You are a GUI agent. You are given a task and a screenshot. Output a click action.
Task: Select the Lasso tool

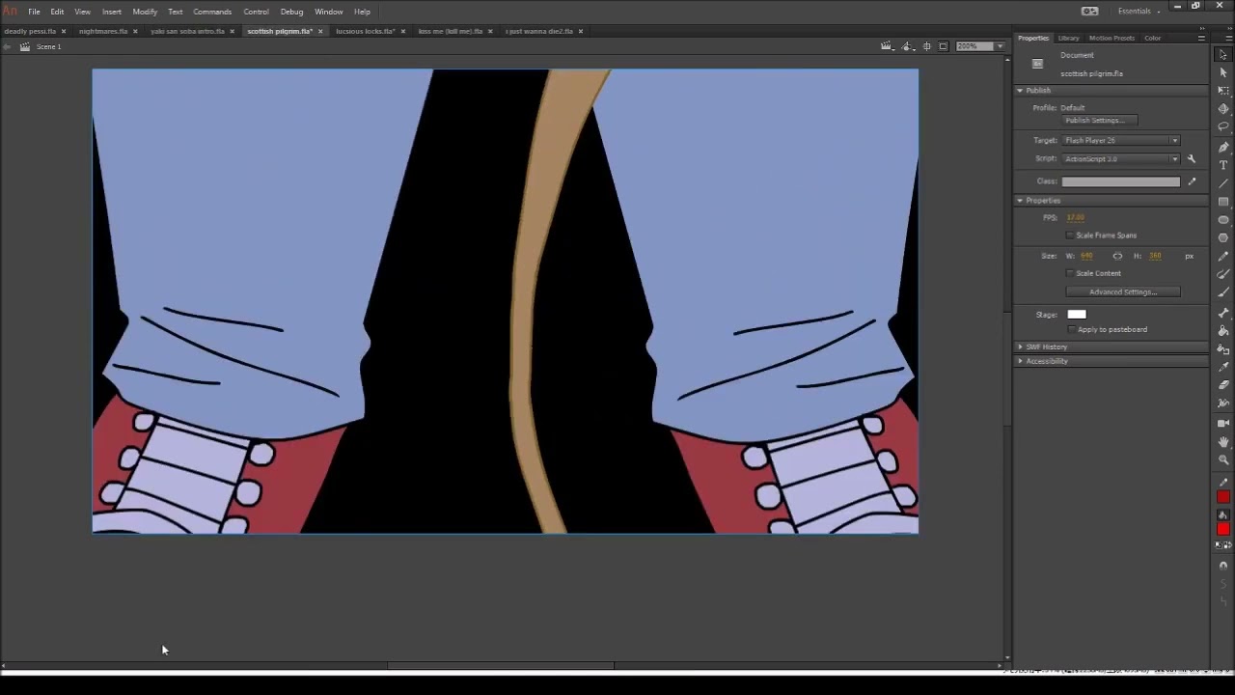[1223, 126]
